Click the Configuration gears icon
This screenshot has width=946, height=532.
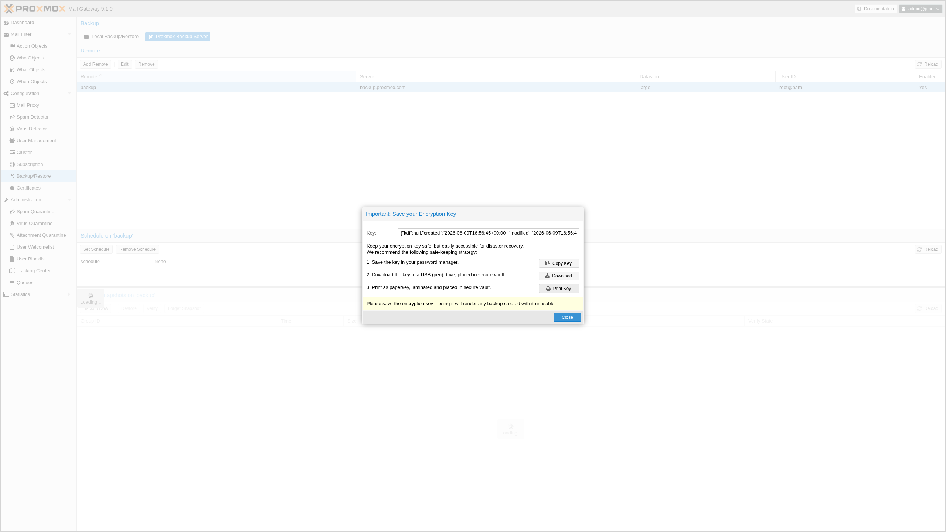[x=6, y=93]
